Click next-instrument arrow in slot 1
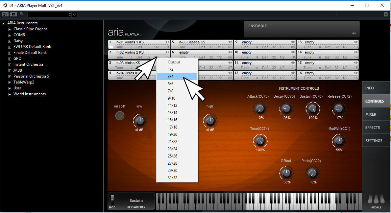 [x=168, y=42]
